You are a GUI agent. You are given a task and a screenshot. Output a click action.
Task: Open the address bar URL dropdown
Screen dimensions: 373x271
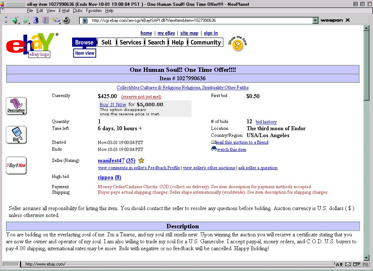(315, 20)
